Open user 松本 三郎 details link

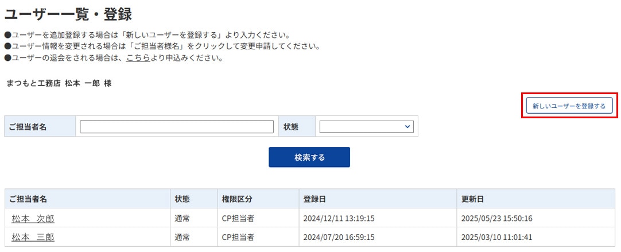(x=33, y=237)
